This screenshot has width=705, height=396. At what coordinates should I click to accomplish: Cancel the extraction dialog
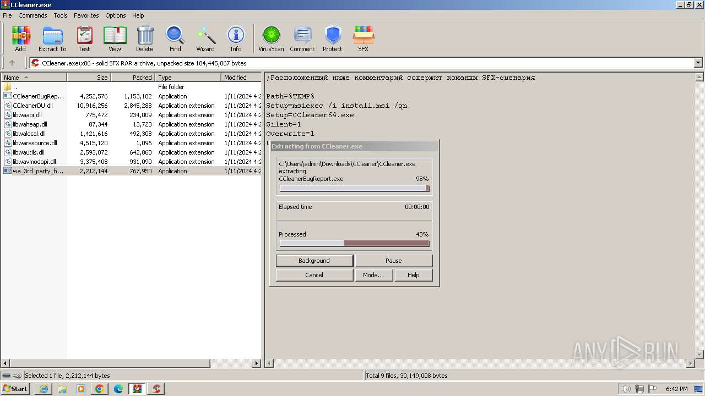(x=314, y=275)
